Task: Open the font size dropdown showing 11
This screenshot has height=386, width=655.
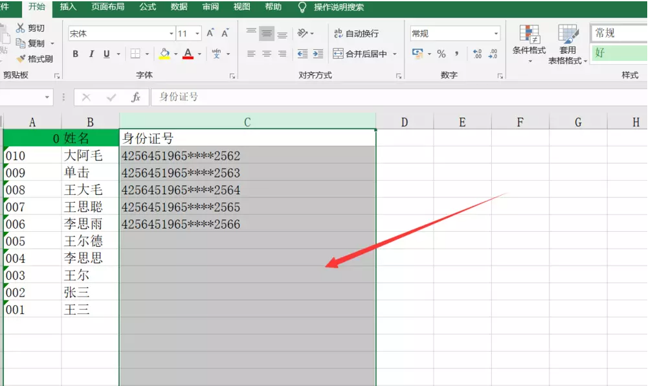Action: [197, 32]
